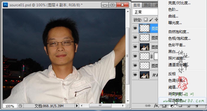Click the status bar preview icon beside 100%
Image resolution: width=207 pixels, height=111 pixels.
tap(20, 106)
